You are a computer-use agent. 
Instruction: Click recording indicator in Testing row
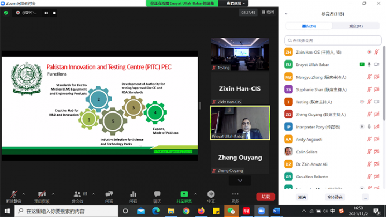(x=362, y=102)
